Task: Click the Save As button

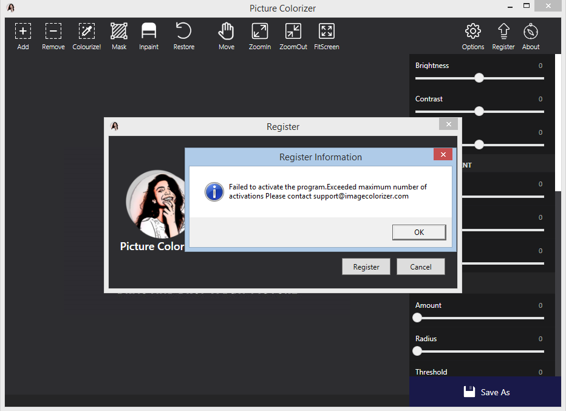Action: pyautogui.click(x=485, y=392)
